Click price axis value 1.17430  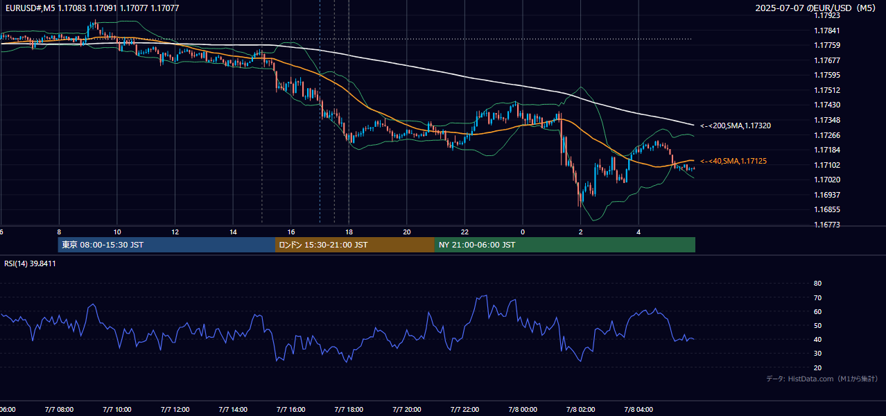826,105
